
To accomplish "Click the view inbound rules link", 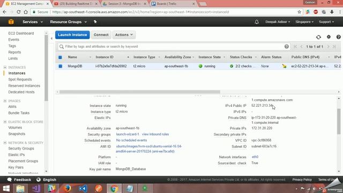I will tap(155, 134).
